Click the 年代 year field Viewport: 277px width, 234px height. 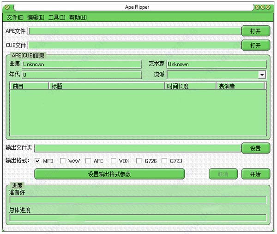coord(82,75)
